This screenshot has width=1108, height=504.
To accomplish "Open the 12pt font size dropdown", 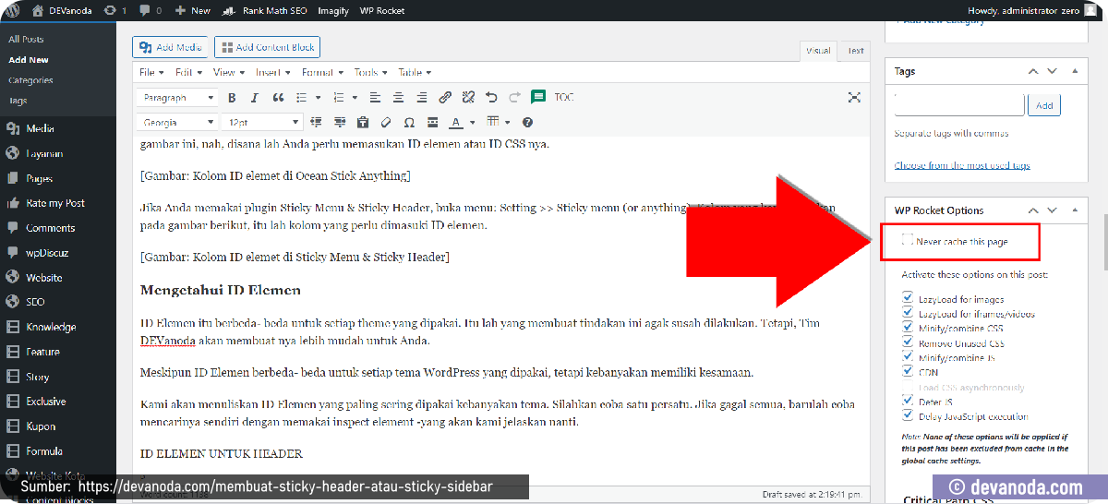I will point(263,122).
